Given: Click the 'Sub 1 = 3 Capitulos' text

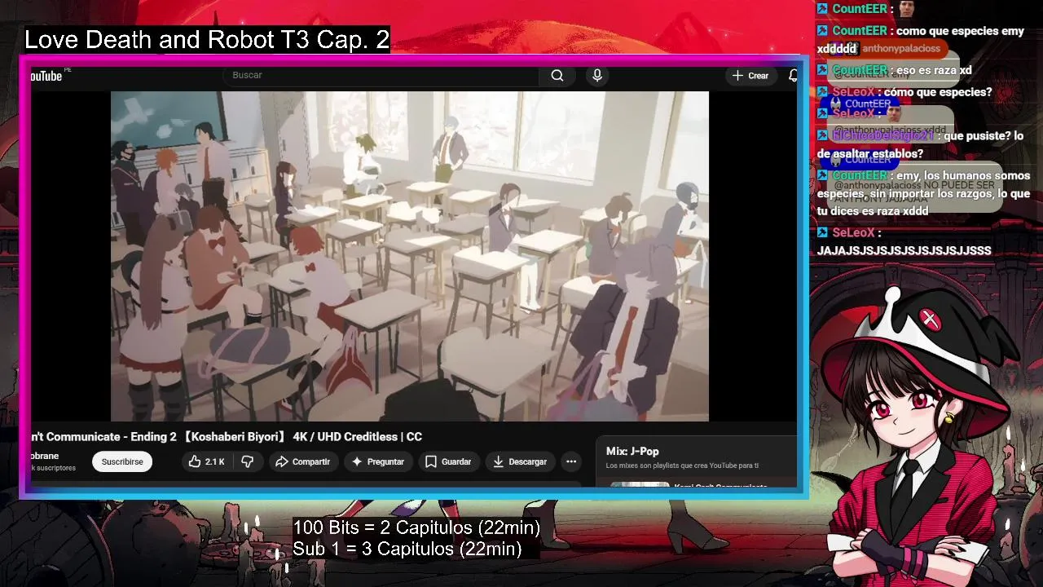Looking at the screenshot, I should click(x=407, y=549).
